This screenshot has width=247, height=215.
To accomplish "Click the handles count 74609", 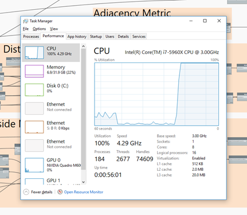I will (x=144, y=159).
